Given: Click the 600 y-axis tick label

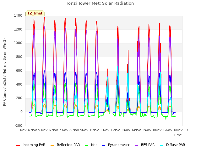Looking at the screenshot, I should click(x=19, y=70).
